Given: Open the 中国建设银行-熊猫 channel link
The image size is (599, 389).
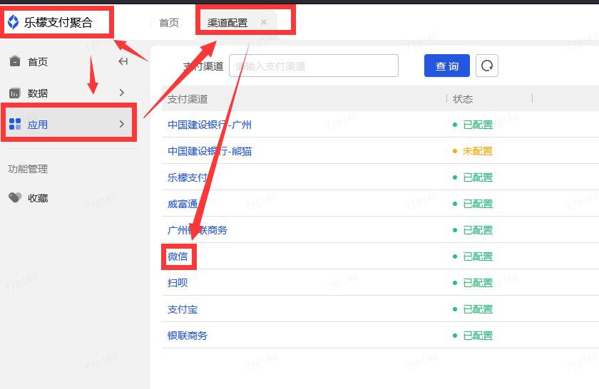Looking at the screenshot, I should 210,151.
